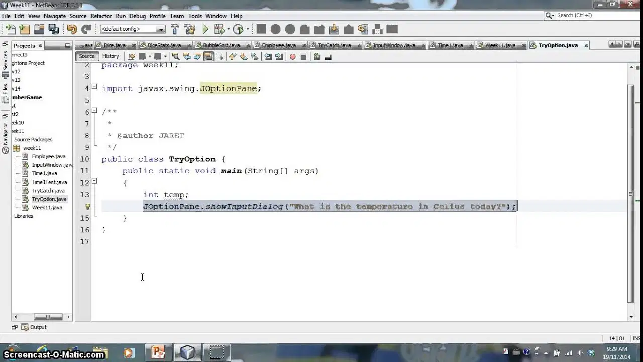This screenshot has height=362, width=643.
Task: Click the Shift Line Left icon
Action: pyautogui.click(x=268, y=56)
